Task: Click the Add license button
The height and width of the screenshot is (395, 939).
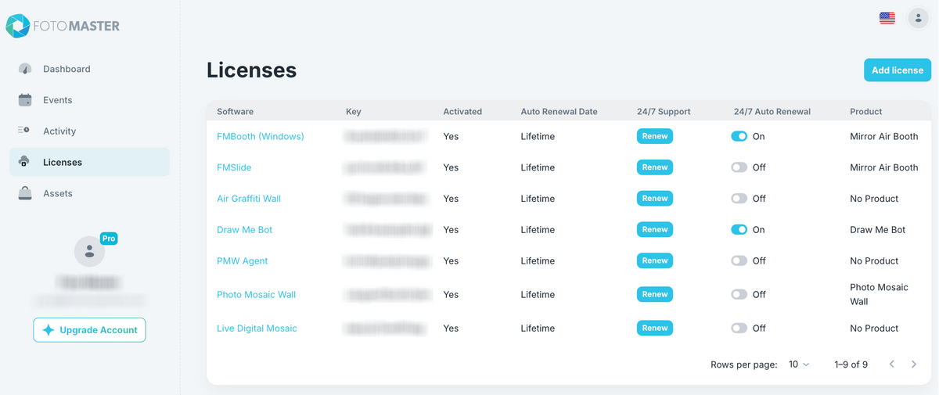Action: (898, 70)
